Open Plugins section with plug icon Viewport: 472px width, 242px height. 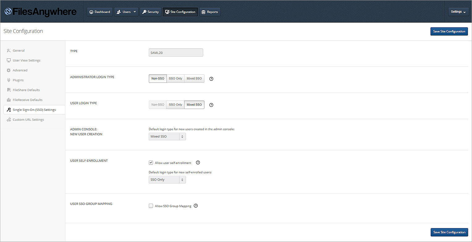tap(9, 80)
